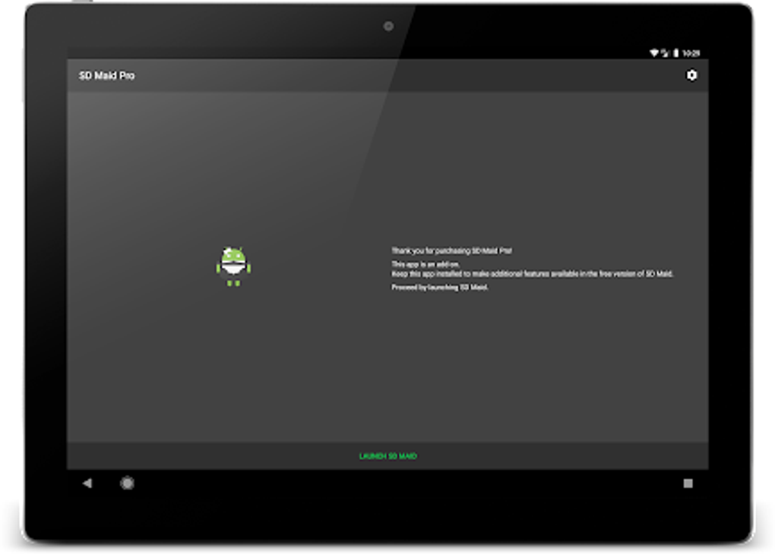Select the 'Keep this app installed' line
Screen dimensions: 775x554
point(532,273)
